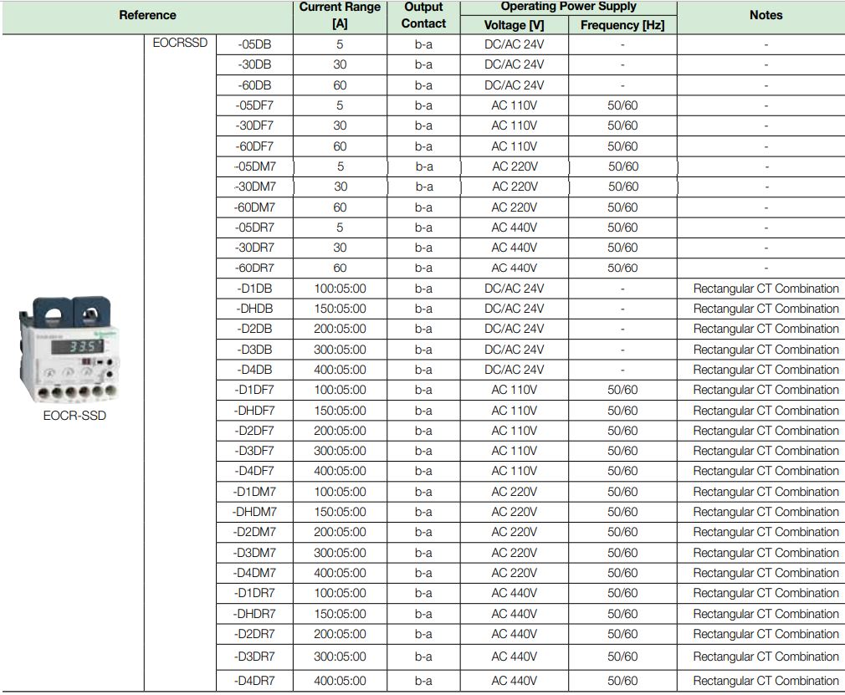845x695 pixels.
Task: Select 50/60 frequency in -D4DM7 row
Action: [622, 573]
